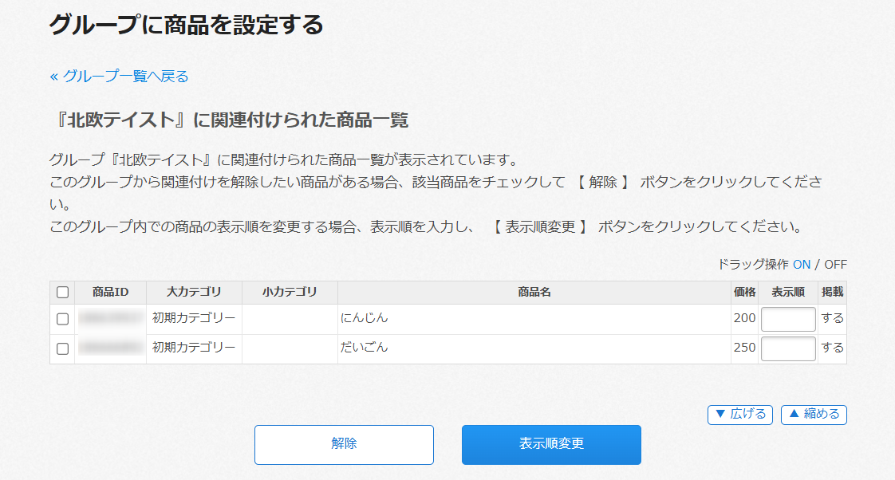
Task: Click the 大カテゴリ column header
Action: click(x=194, y=293)
